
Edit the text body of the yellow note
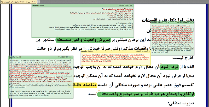[x=115, y=58]
